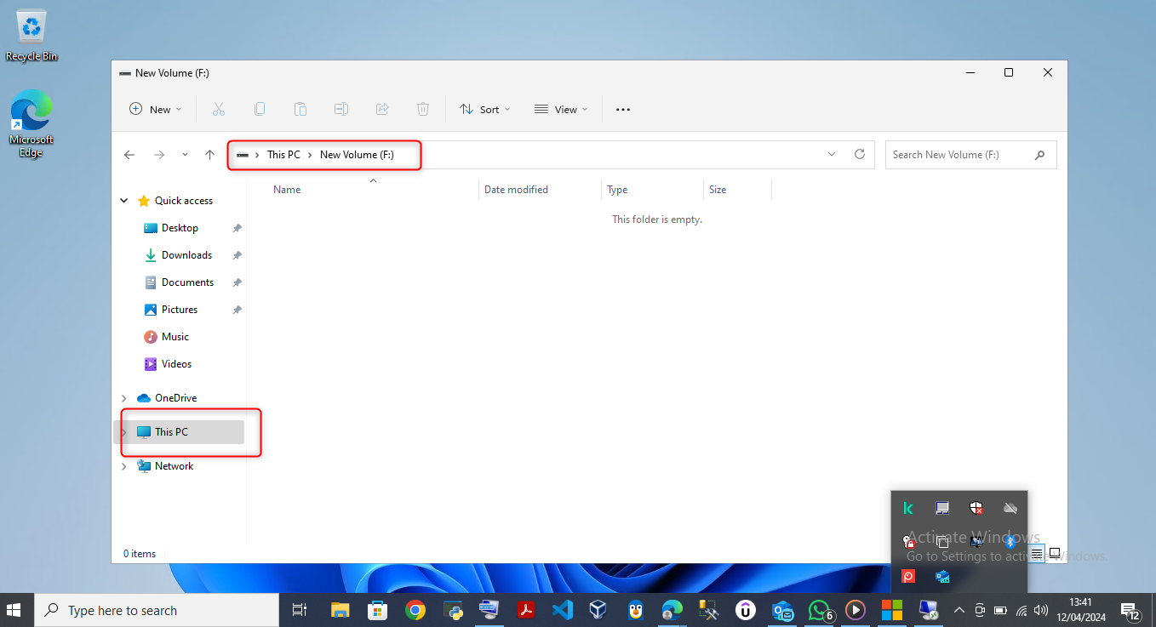Open Adobe Acrobat from the taskbar

point(525,610)
